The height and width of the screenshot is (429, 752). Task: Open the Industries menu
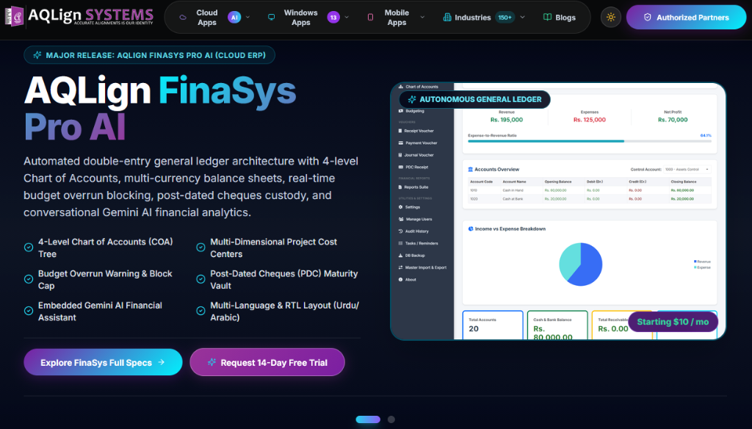coord(483,18)
